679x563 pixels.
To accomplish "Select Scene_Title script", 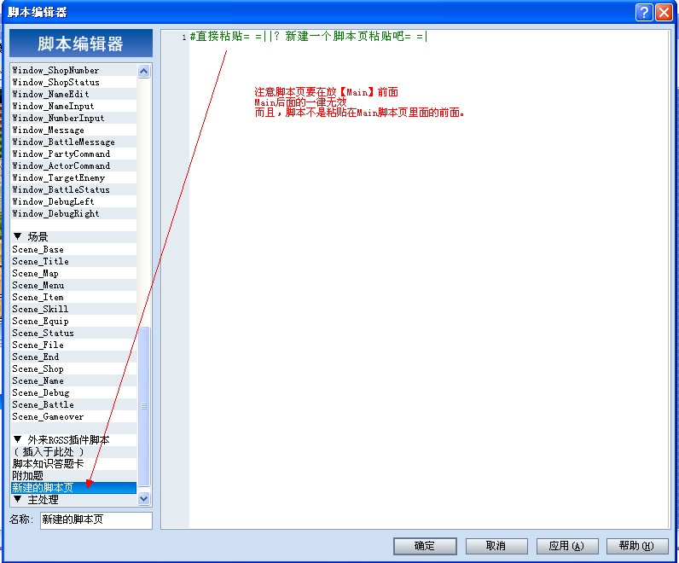I will point(73,262).
